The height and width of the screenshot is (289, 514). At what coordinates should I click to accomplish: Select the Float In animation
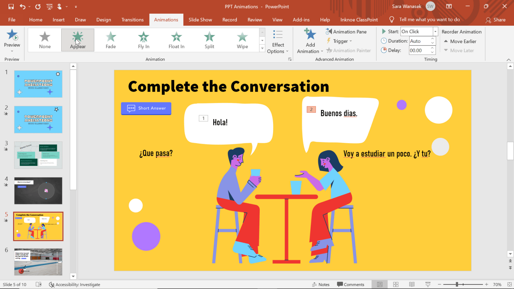click(x=176, y=40)
